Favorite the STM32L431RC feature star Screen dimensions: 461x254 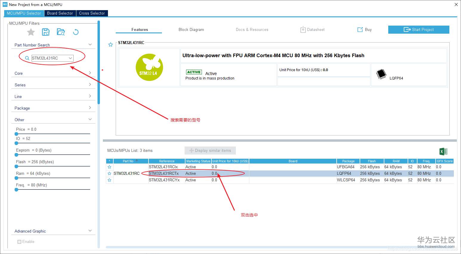[x=110, y=45]
